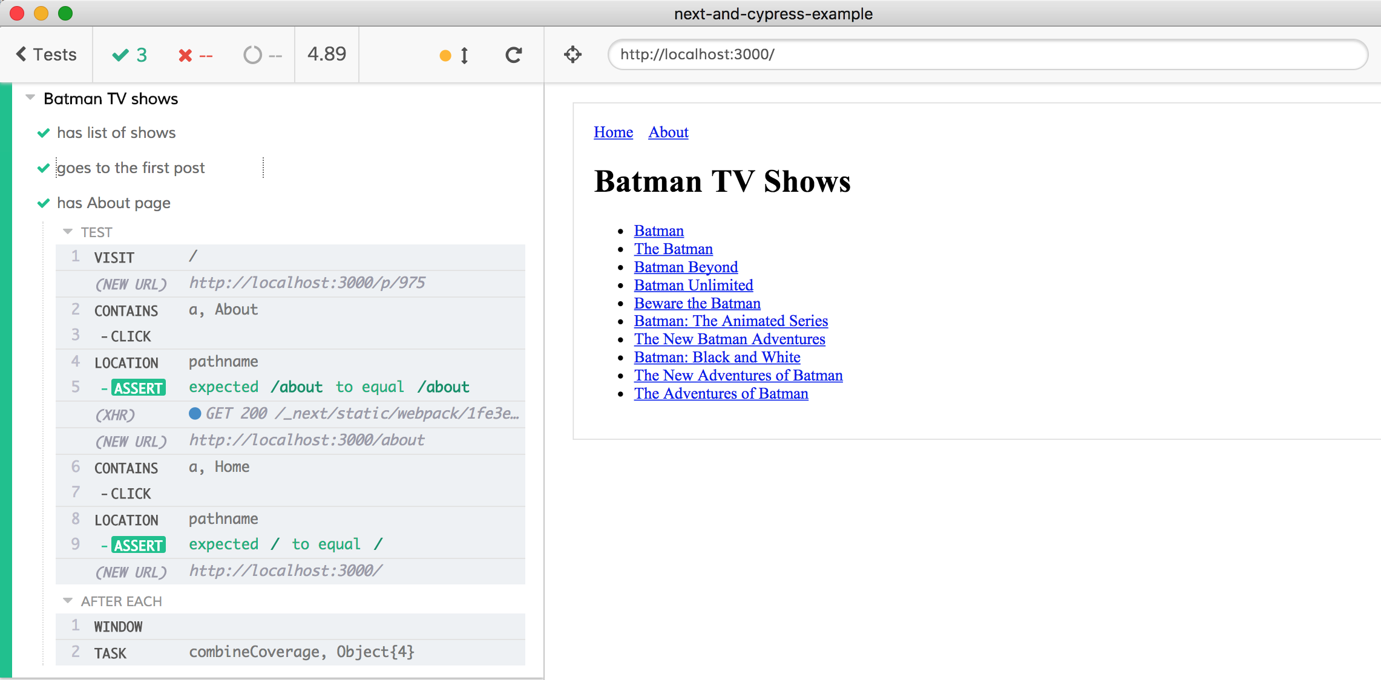This screenshot has height=680, width=1381.
Task: Expand the goes to the first post test
Action: coord(131,168)
